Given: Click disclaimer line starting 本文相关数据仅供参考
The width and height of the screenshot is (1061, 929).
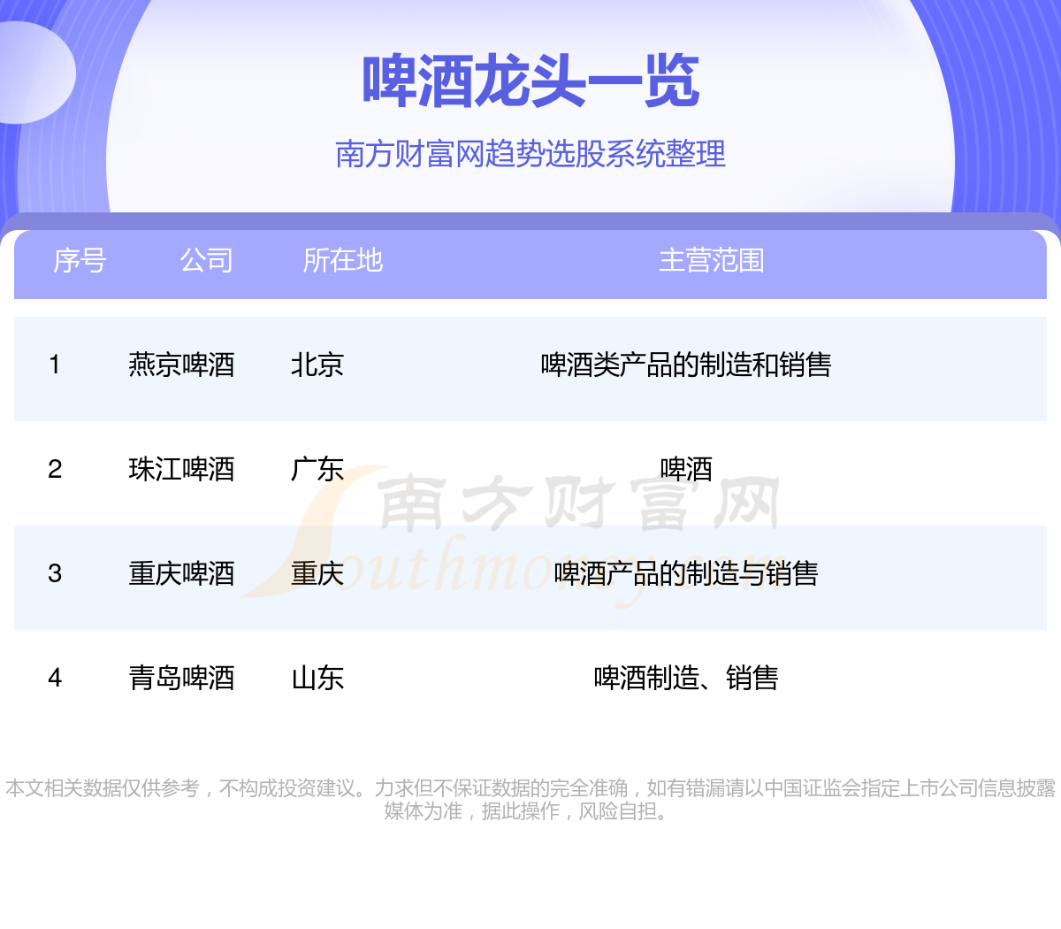Looking at the screenshot, I should 530,788.
